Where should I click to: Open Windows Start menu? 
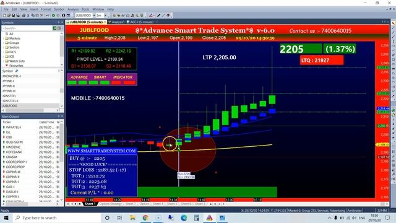point(6,217)
